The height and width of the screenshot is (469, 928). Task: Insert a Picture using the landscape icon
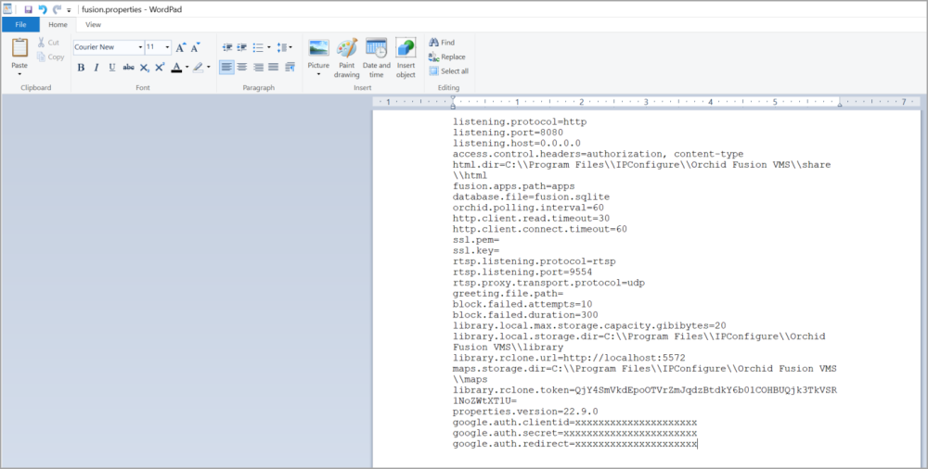point(318,48)
